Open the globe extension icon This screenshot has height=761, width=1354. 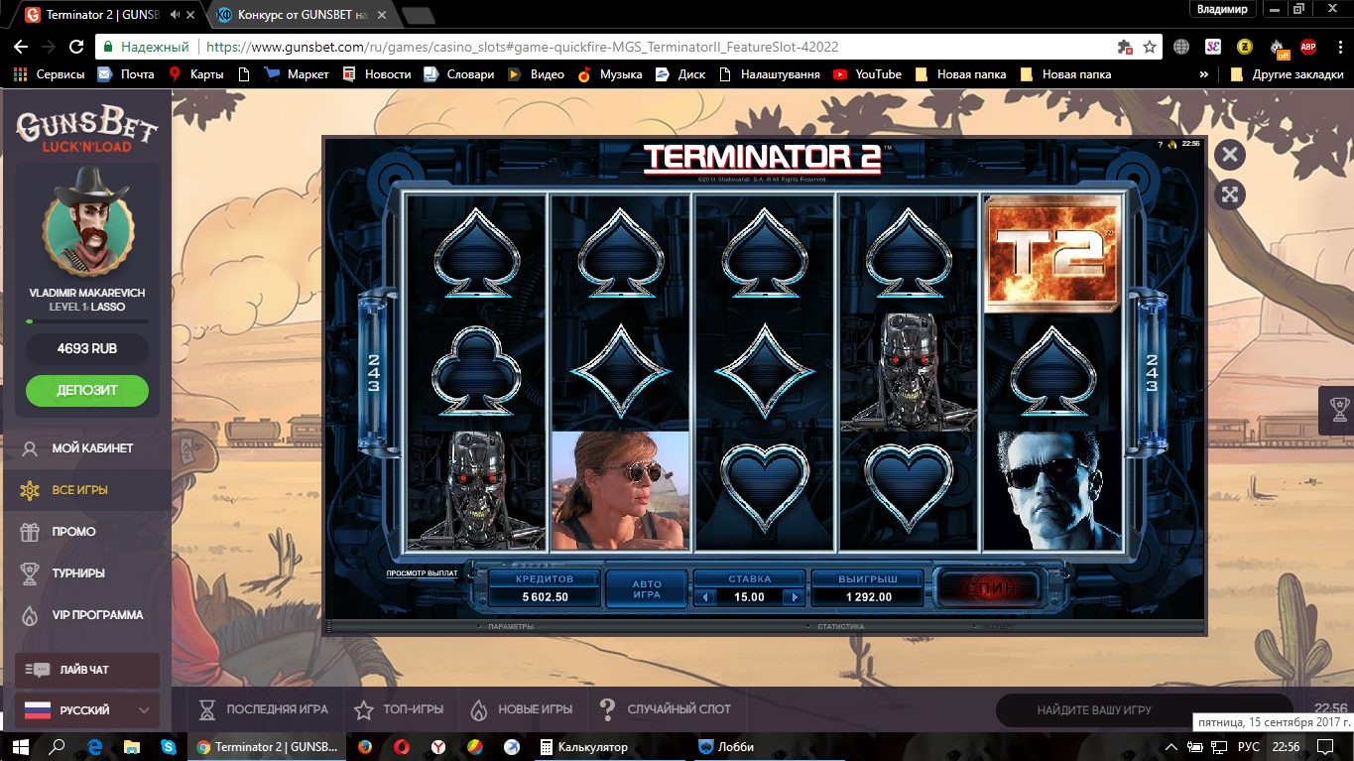click(x=1181, y=47)
